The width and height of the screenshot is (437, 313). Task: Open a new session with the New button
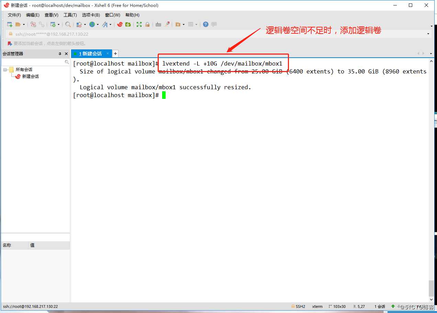9,24
